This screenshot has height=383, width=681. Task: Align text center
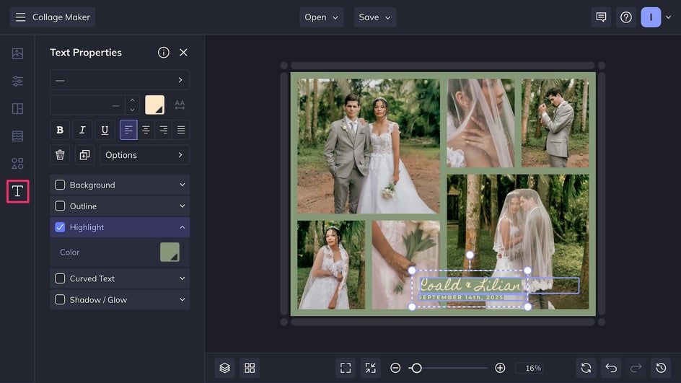pyautogui.click(x=146, y=130)
